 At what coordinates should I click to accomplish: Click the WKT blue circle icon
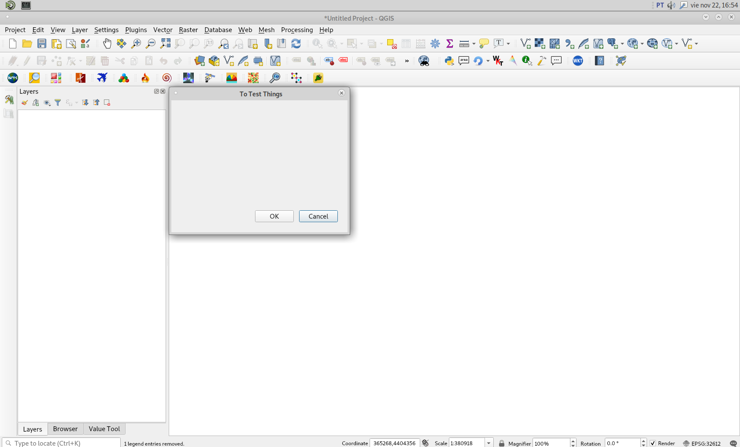pyautogui.click(x=578, y=61)
